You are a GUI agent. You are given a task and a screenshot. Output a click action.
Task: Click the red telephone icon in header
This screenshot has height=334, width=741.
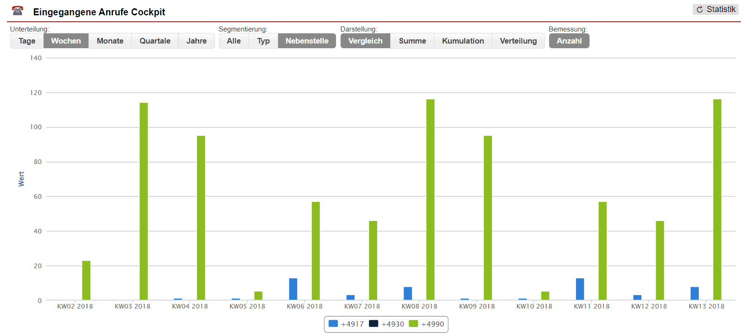click(x=18, y=11)
